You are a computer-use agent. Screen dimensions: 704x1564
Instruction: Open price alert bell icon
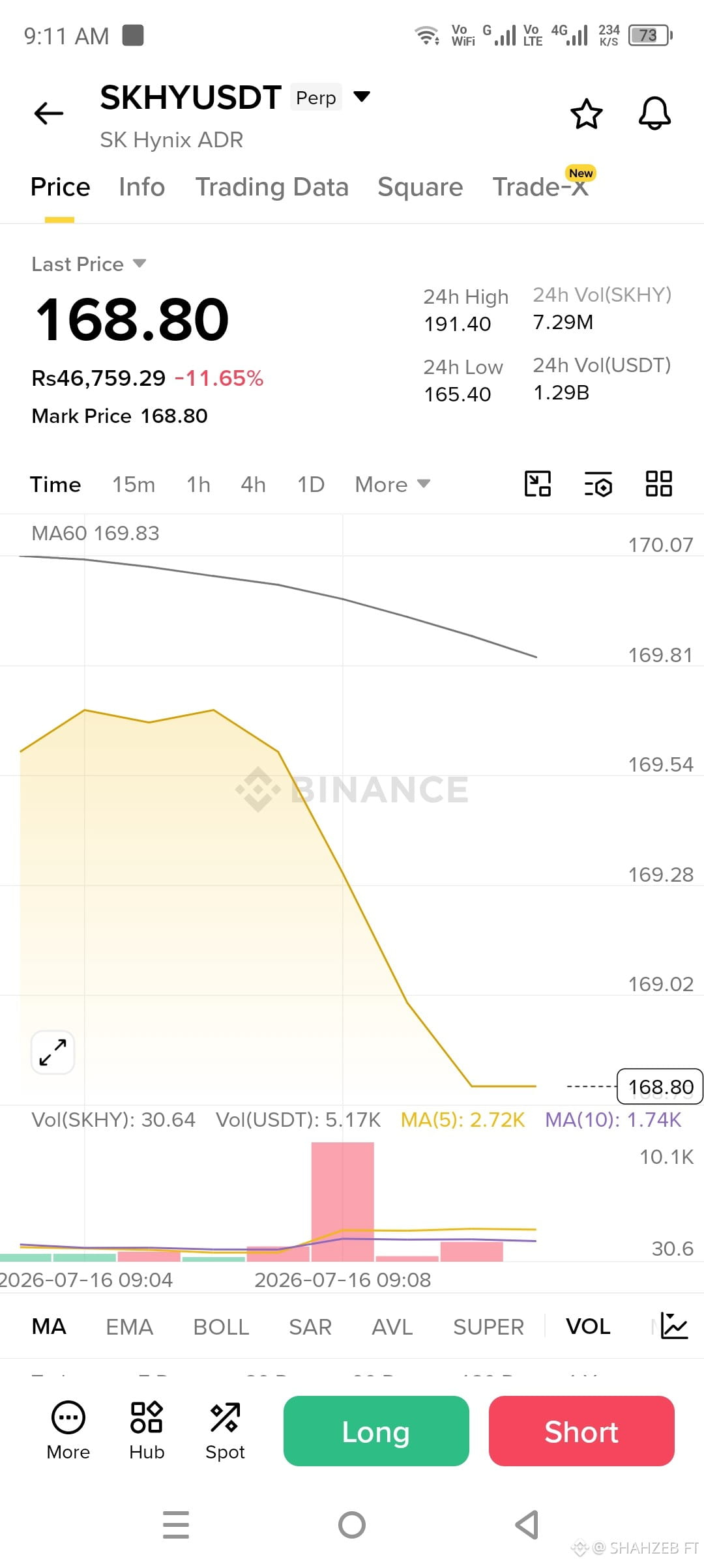pyautogui.click(x=654, y=113)
